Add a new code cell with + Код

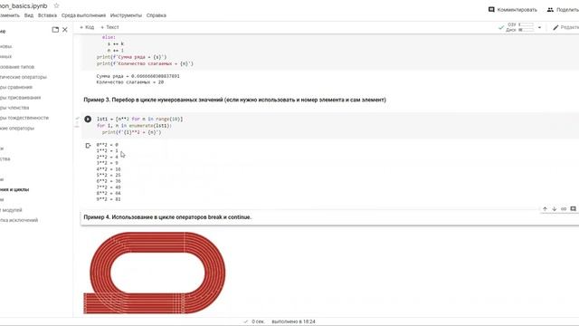(87, 27)
